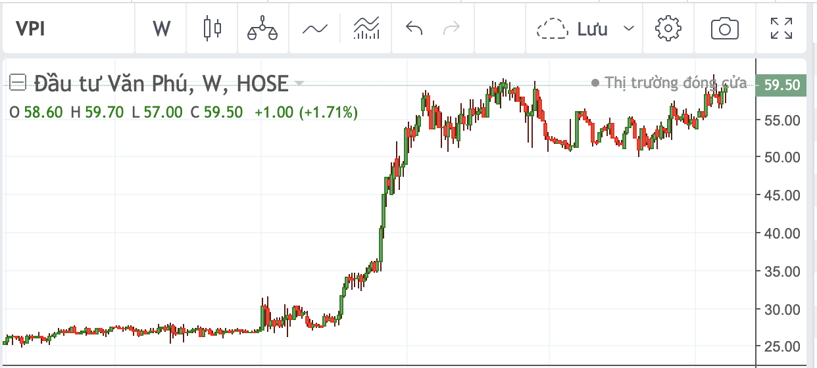Collapse the legend with the square toggle

18,83
